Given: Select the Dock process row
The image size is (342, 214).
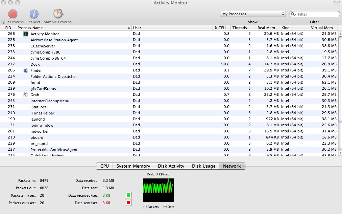Looking at the screenshot, I should click(x=169, y=64).
